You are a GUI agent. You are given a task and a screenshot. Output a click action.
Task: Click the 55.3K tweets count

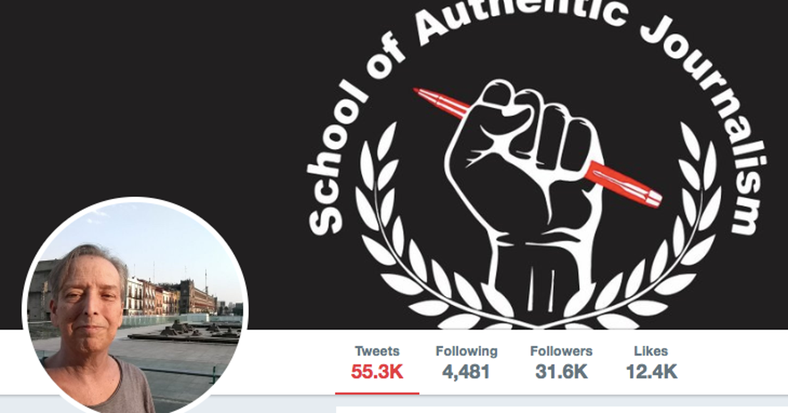(x=377, y=372)
